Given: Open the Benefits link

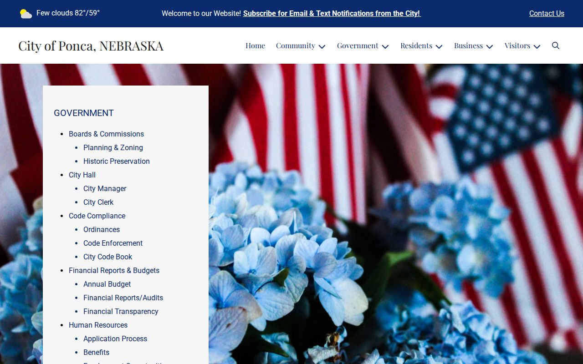Looking at the screenshot, I should (96, 352).
